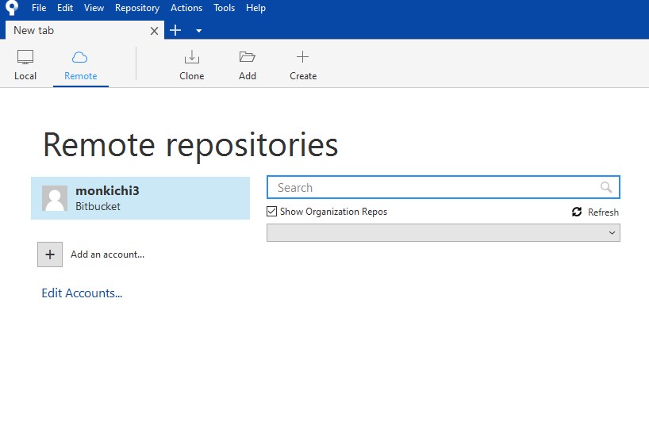
Task: Open the Add folder icon
Action: [248, 57]
